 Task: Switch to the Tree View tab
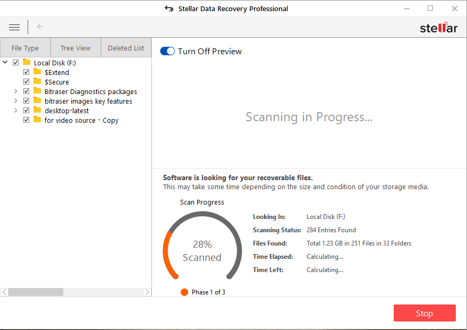[75, 47]
